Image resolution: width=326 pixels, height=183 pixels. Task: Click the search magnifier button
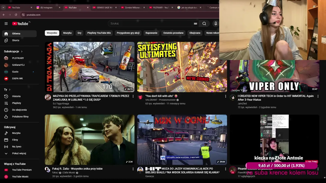tap(204, 24)
